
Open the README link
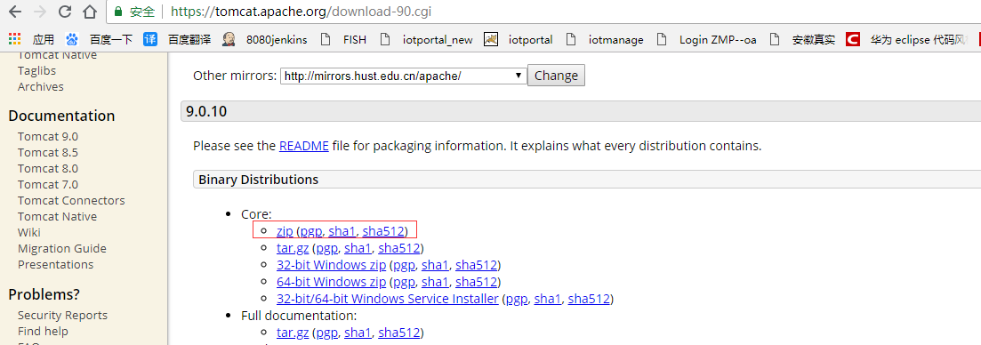[304, 146]
